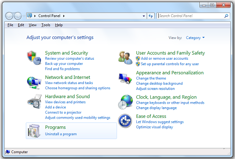Expand the arrow after Control Panel in the address bar

(x=64, y=16)
